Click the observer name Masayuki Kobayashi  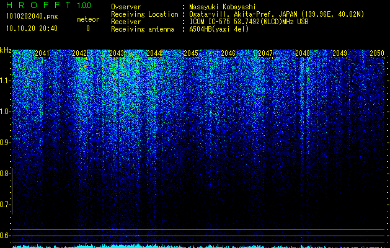(x=223, y=7)
